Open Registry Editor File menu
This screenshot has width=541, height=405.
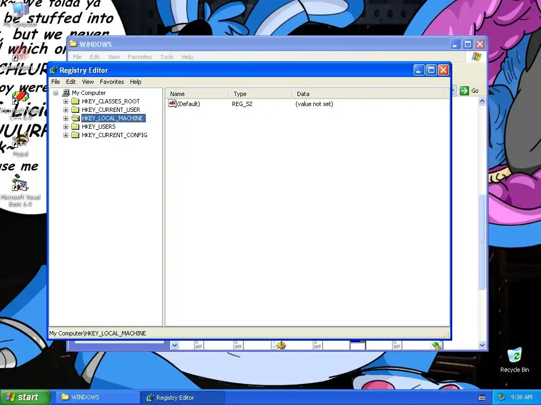[55, 82]
